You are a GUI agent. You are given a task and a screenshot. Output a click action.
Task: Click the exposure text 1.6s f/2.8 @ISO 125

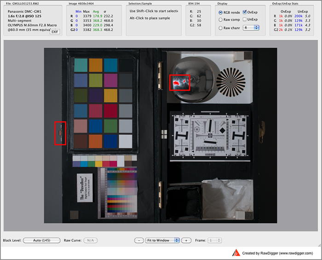click(x=24, y=16)
